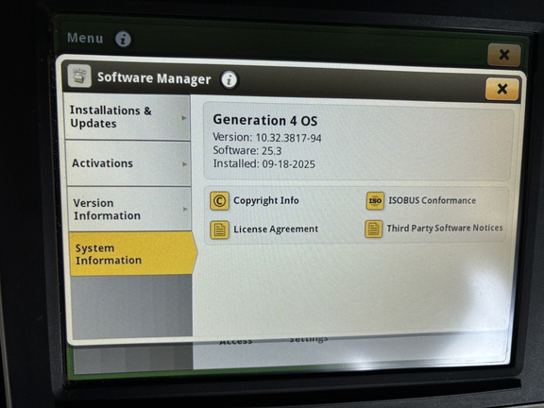
Task: Open the Copyright Info text link
Action: [266, 200]
